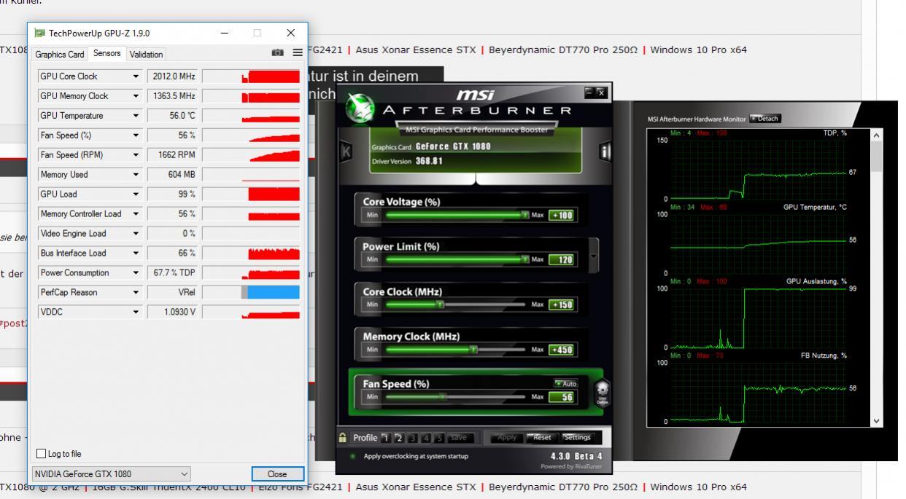Viewport: 906px width, 499px height.
Task: Click the VRel PerfCap value
Action: click(173, 293)
